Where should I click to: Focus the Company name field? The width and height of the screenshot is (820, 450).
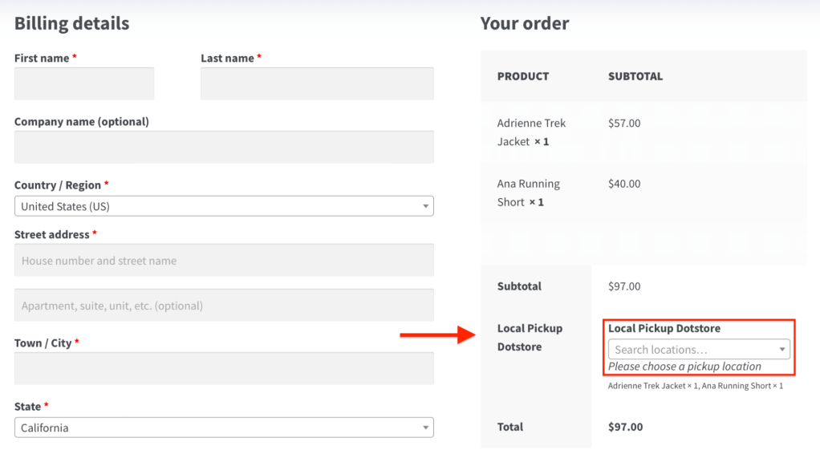pos(224,148)
